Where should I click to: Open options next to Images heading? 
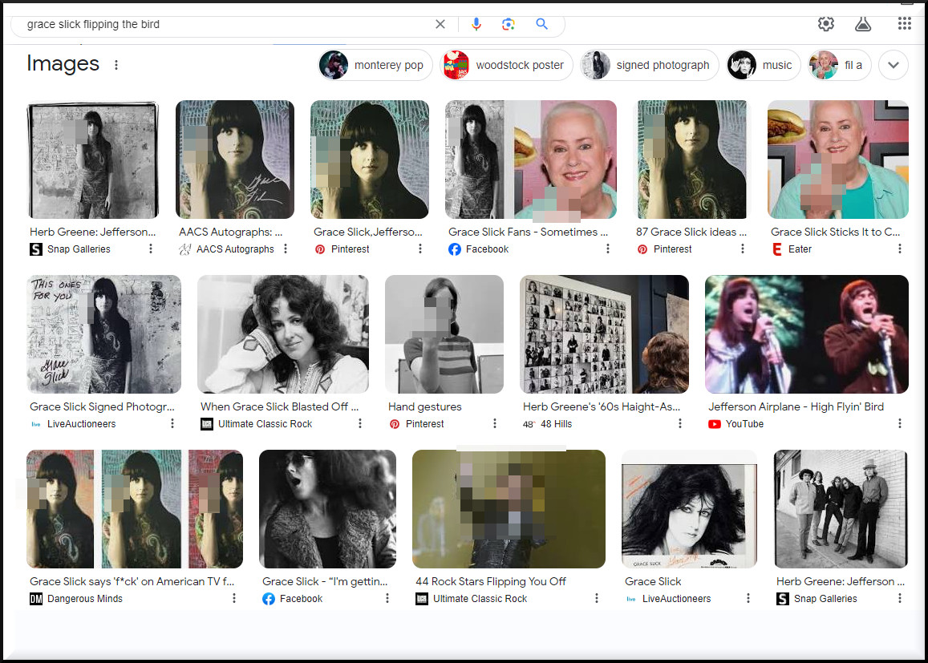point(116,65)
